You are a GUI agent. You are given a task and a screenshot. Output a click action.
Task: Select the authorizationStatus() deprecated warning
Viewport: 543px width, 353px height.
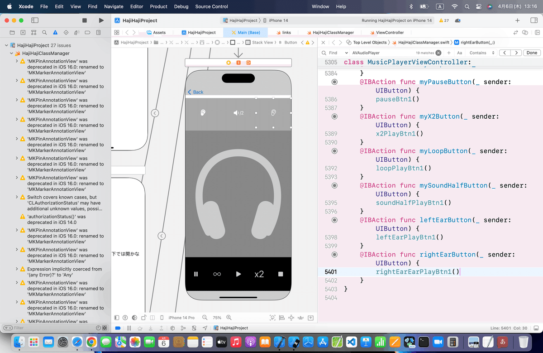[x=61, y=220]
